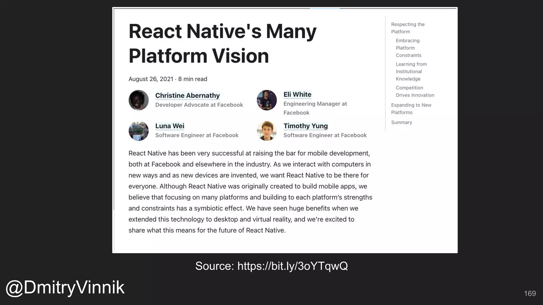Open Eli White's author link
This screenshot has width=543, height=305.
point(297,94)
